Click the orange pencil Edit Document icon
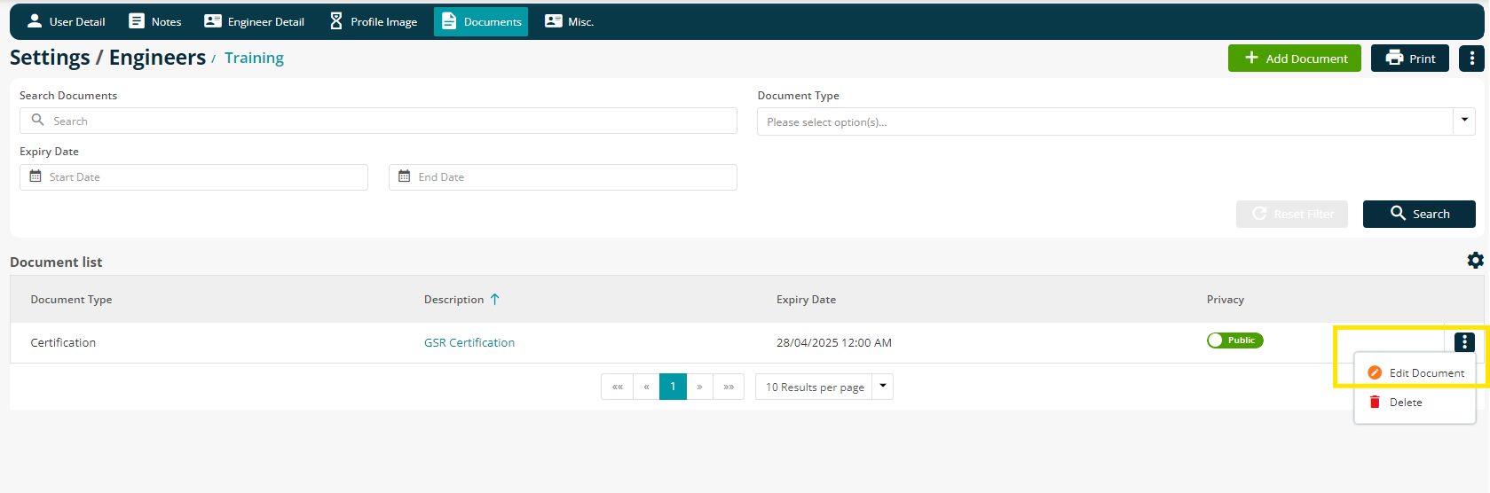 point(1375,372)
